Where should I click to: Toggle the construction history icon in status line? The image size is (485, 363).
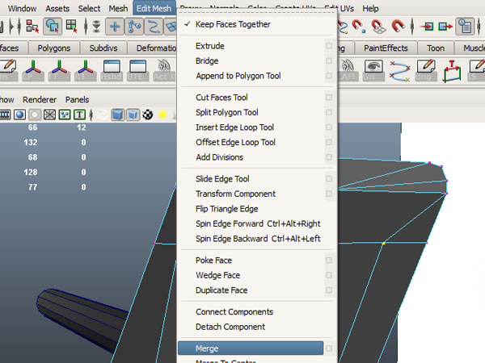pyautogui.click(x=465, y=26)
